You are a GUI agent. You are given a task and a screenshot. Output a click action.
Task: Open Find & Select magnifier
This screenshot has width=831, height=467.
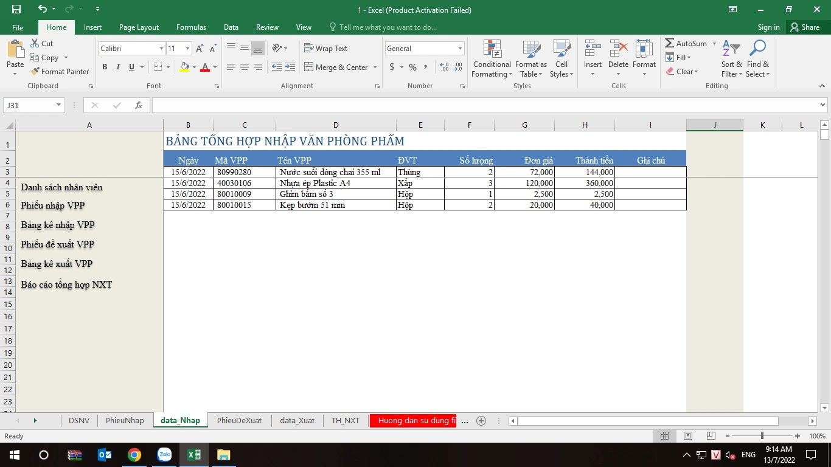tap(758, 59)
